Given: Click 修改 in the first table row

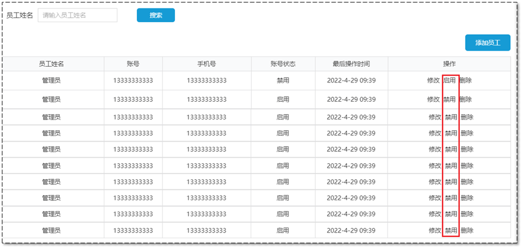Looking at the screenshot, I should [434, 81].
